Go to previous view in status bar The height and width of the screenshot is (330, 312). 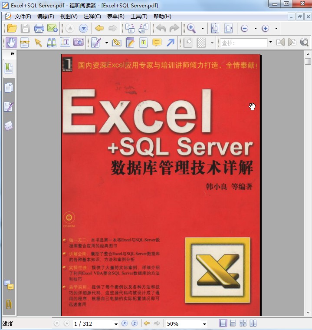tap(147, 323)
